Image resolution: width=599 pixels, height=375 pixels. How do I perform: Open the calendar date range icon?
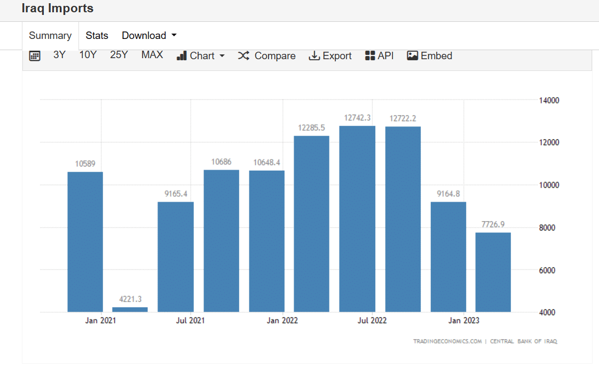35,56
